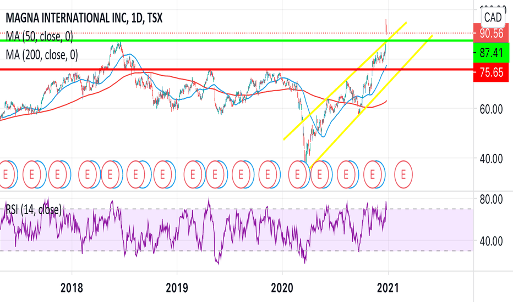Screen dimensions: 513x302
Task: Click the 80.00 label on the RSI axis
Action: coord(492,199)
